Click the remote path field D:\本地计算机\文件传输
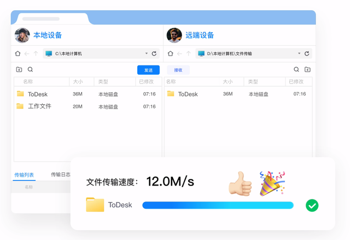This screenshot has height=240, width=350. coord(254,53)
